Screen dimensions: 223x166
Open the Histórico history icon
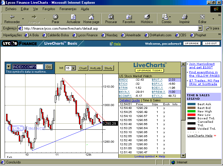pyautogui.click(x=147, y=17)
